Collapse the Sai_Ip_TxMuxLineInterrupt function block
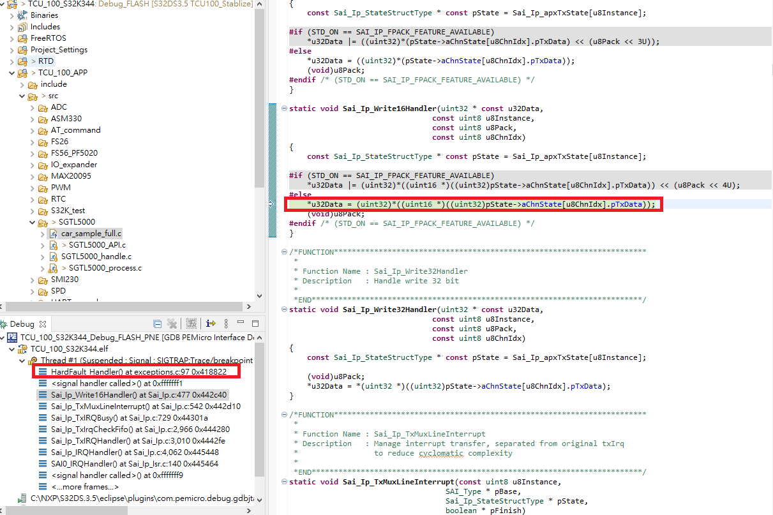The width and height of the screenshot is (773, 515). [x=283, y=482]
